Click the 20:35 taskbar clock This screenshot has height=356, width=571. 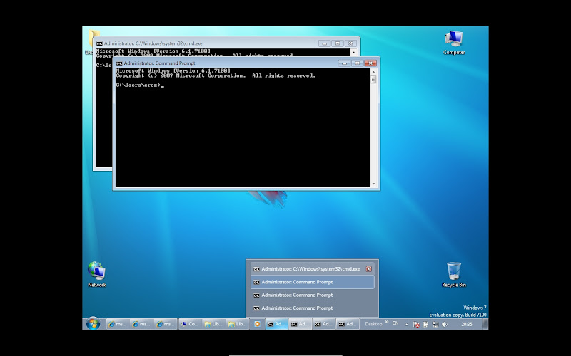tap(467, 324)
